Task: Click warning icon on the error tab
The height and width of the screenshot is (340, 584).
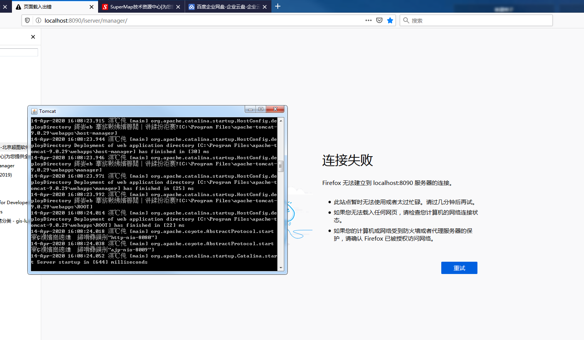Action: (x=18, y=7)
